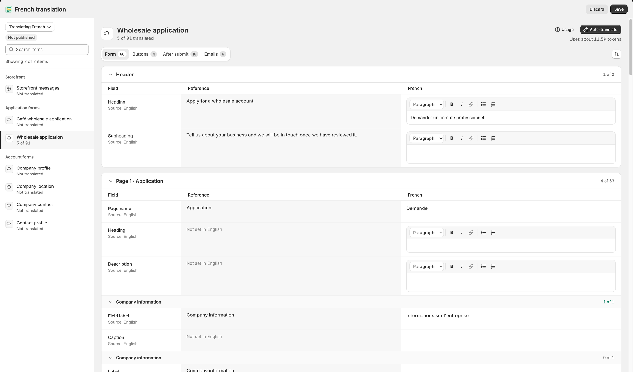
Task: Insert link in Subheading French editor
Action: (471, 138)
